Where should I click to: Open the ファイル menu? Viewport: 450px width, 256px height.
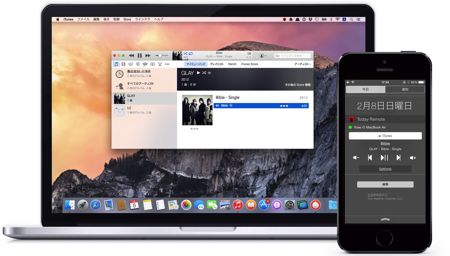[84, 19]
